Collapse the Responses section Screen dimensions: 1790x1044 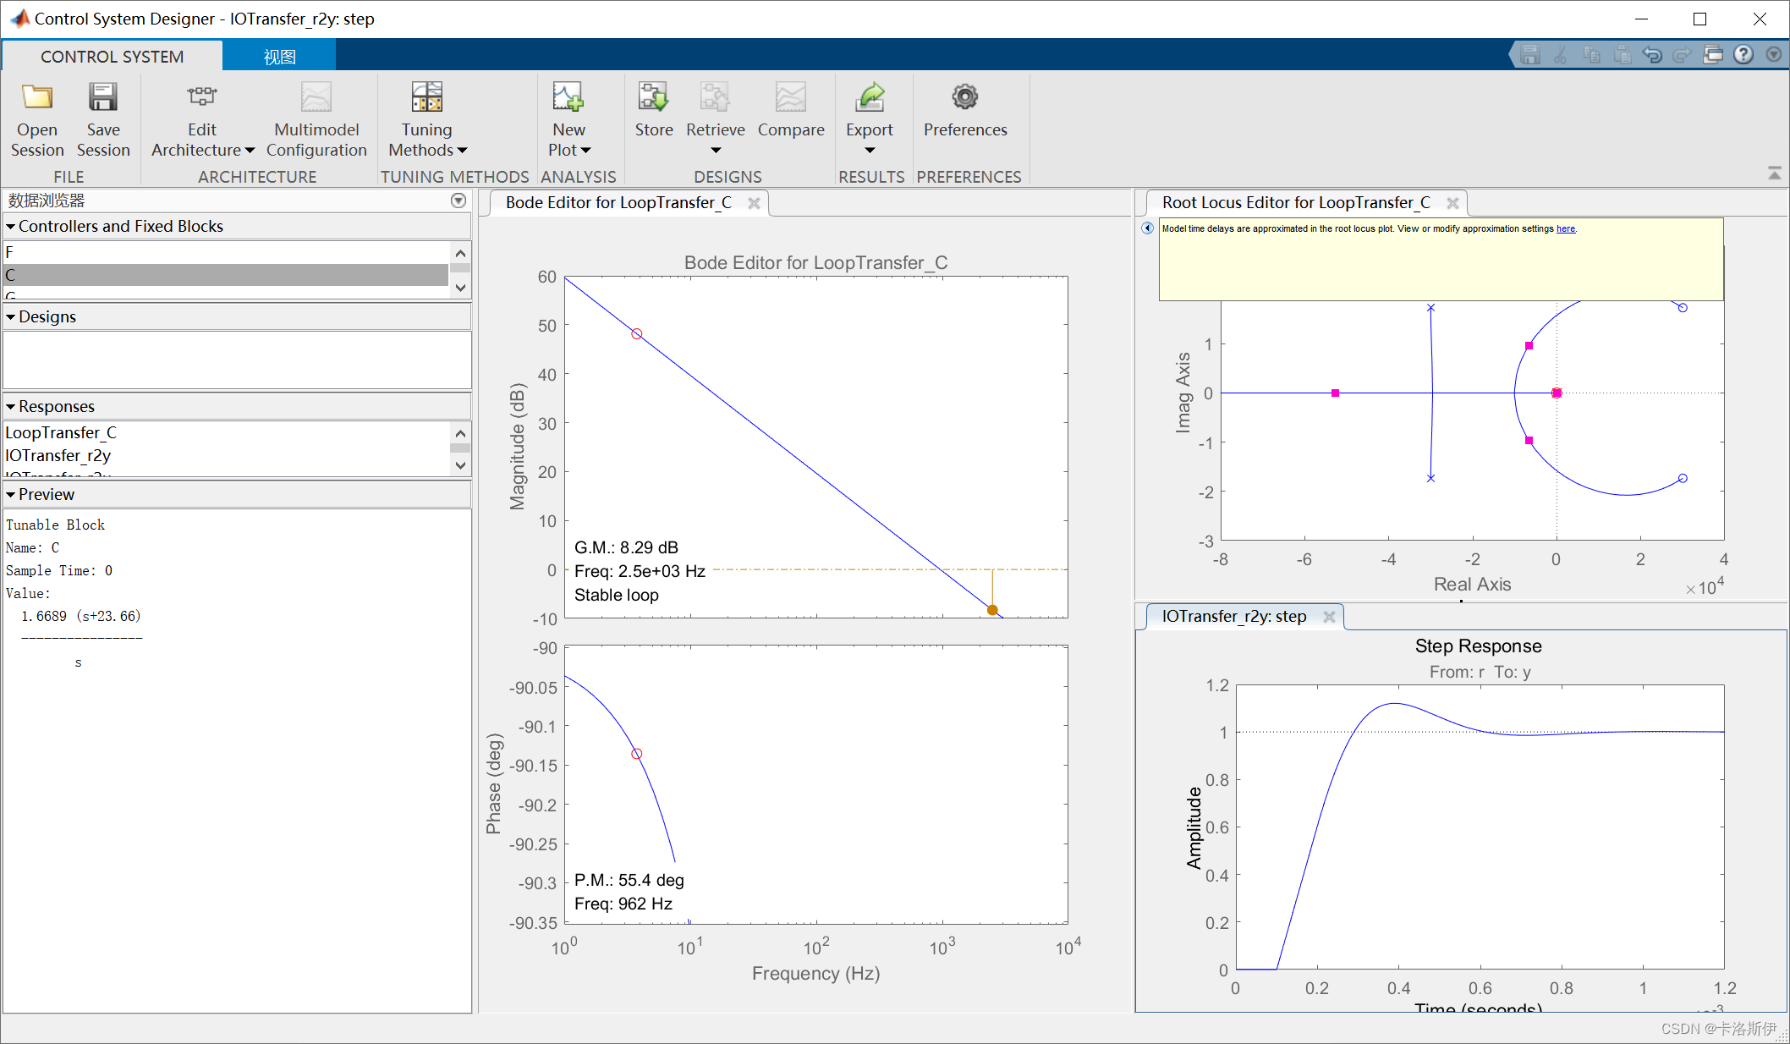[x=11, y=407]
